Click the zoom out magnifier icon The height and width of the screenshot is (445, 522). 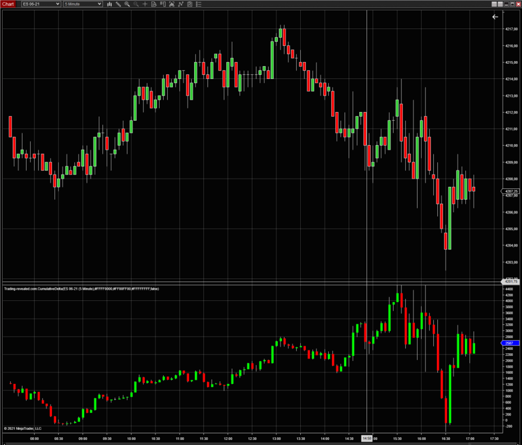(x=136, y=4)
